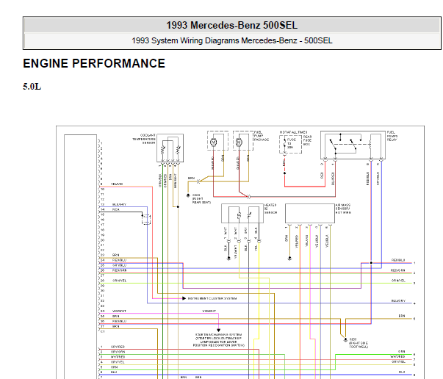Click the left fuel pump motor symbol
The width and height of the screenshot is (443, 379).
tap(214, 142)
